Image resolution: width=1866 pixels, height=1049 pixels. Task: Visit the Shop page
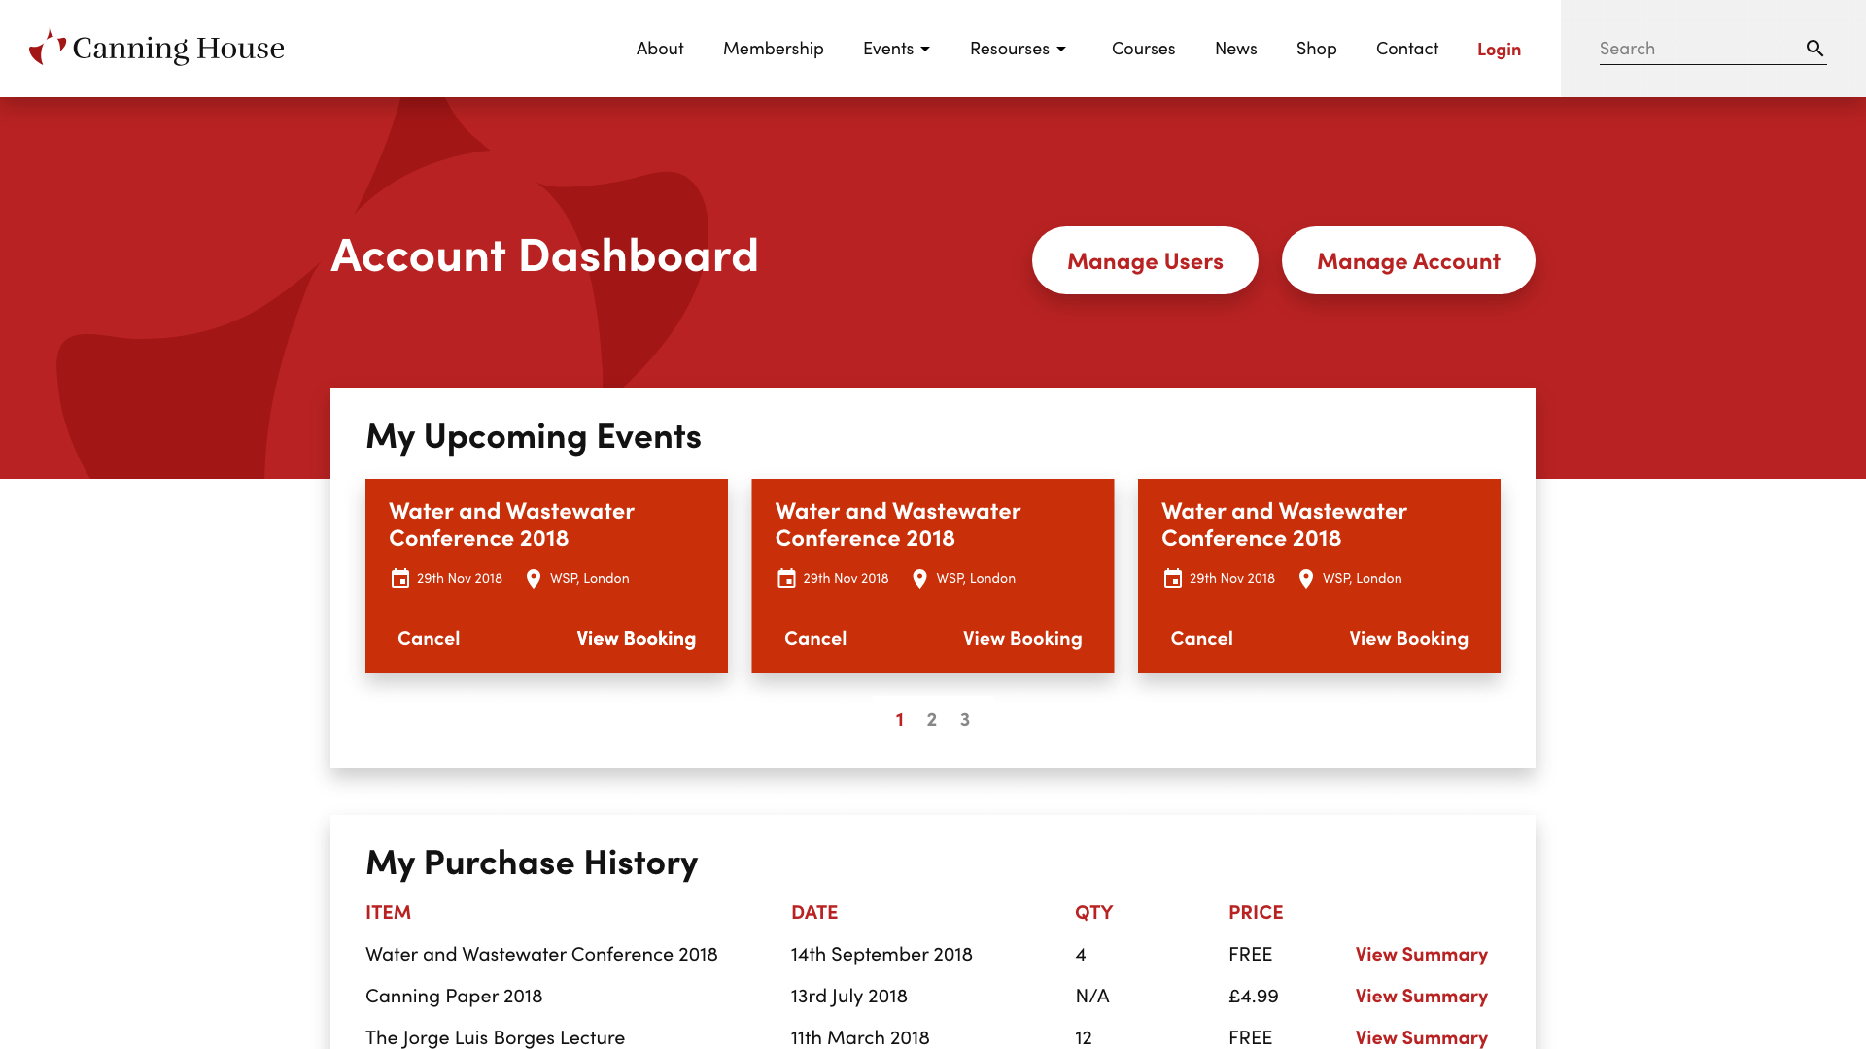click(x=1317, y=49)
